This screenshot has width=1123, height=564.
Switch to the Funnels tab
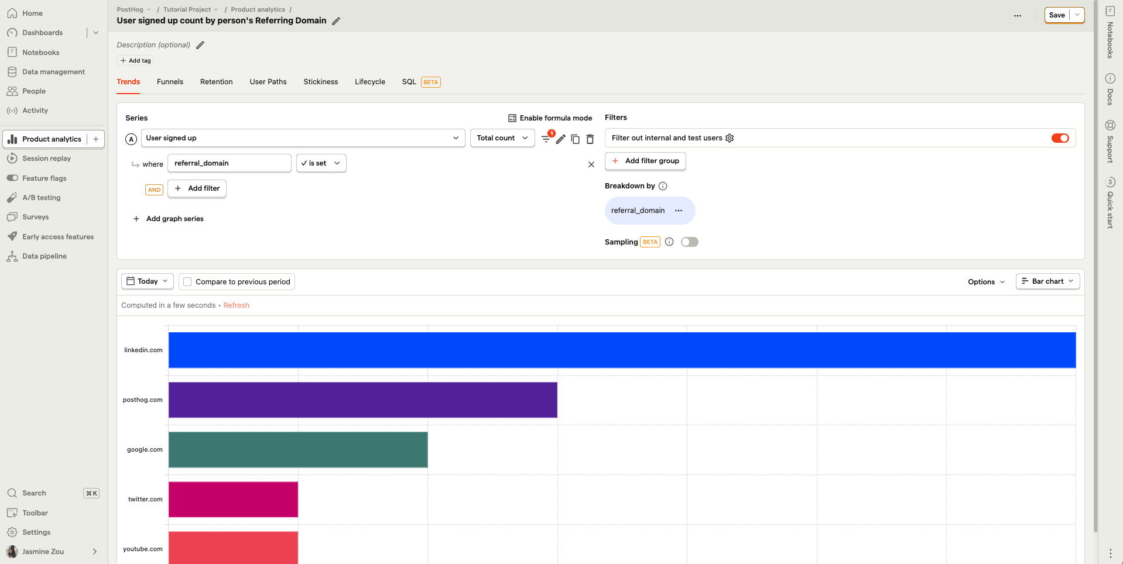pyautogui.click(x=170, y=82)
